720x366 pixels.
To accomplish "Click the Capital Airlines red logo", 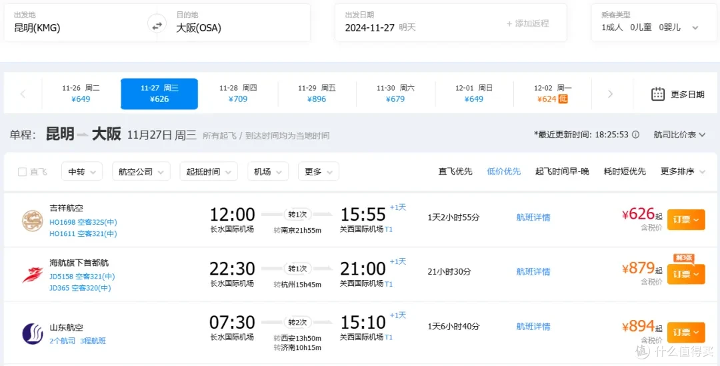I will pos(32,275).
